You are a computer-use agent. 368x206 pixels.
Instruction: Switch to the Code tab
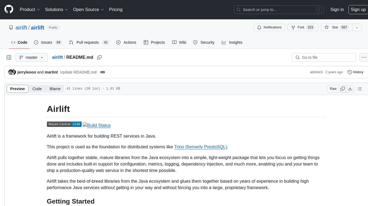19,42
